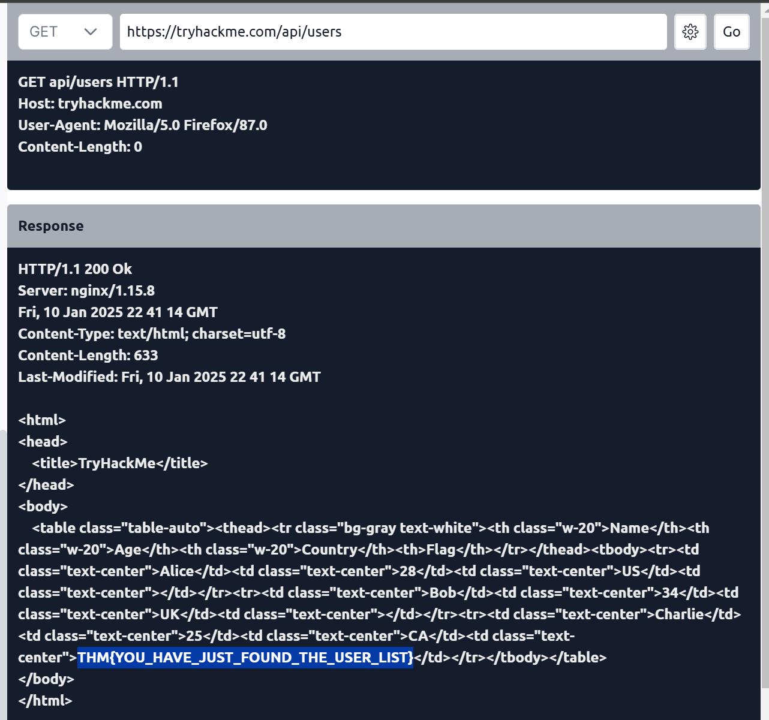The image size is (769, 720).
Task: Click the 'HTTP/1.1 200 Ok' status line
Action: click(75, 269)
